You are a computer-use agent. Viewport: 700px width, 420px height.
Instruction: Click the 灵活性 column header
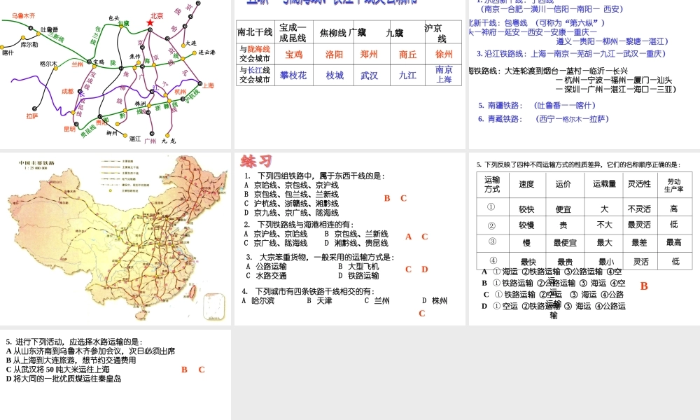click(639, 184)
